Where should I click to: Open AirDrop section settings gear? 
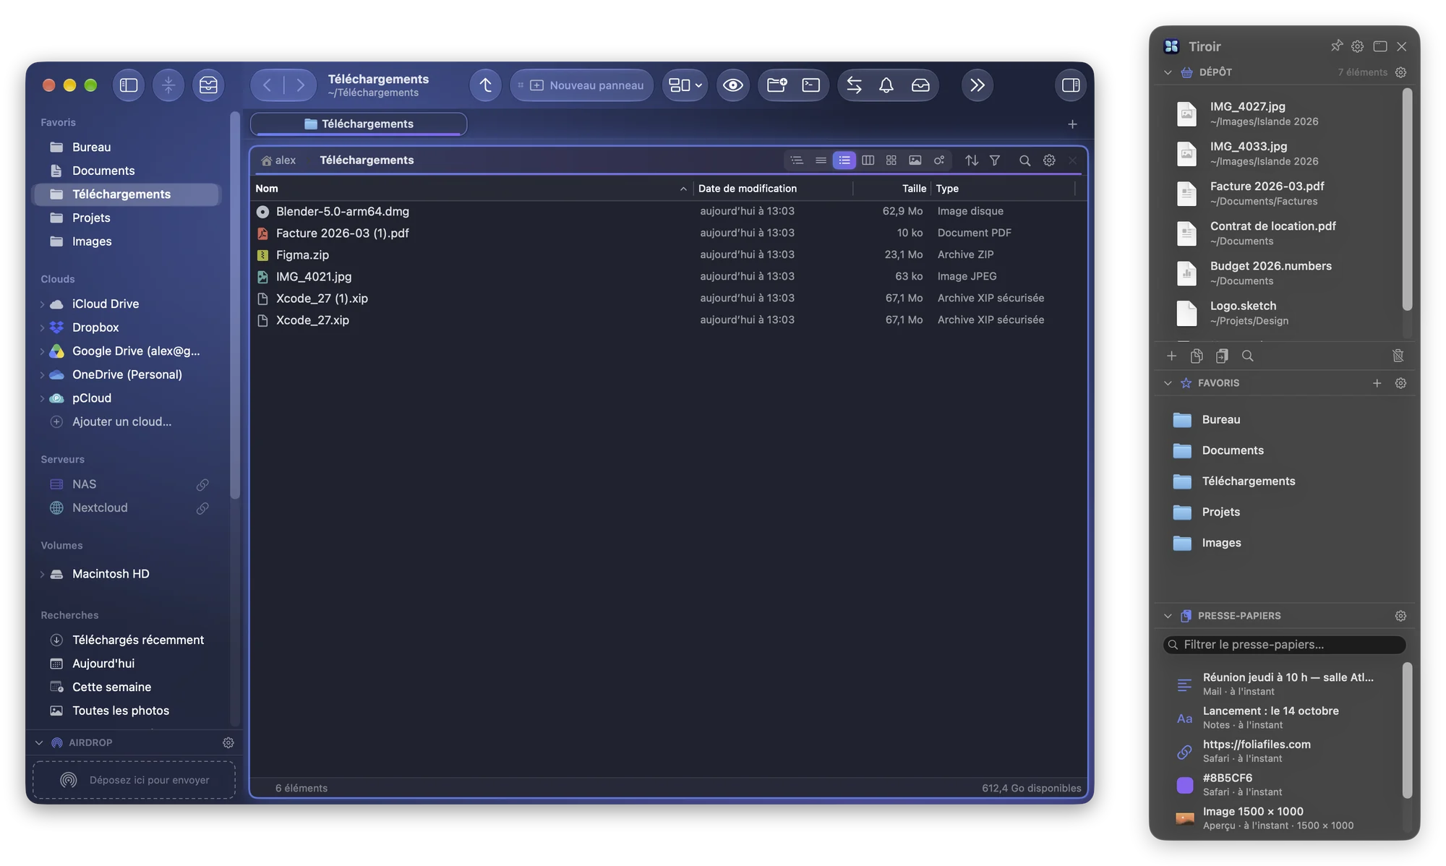[x=228, y=743]
